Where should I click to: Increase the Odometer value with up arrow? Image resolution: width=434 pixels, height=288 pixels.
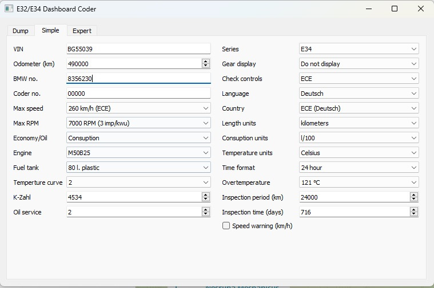pyautogui.click(x=206, y=61)
